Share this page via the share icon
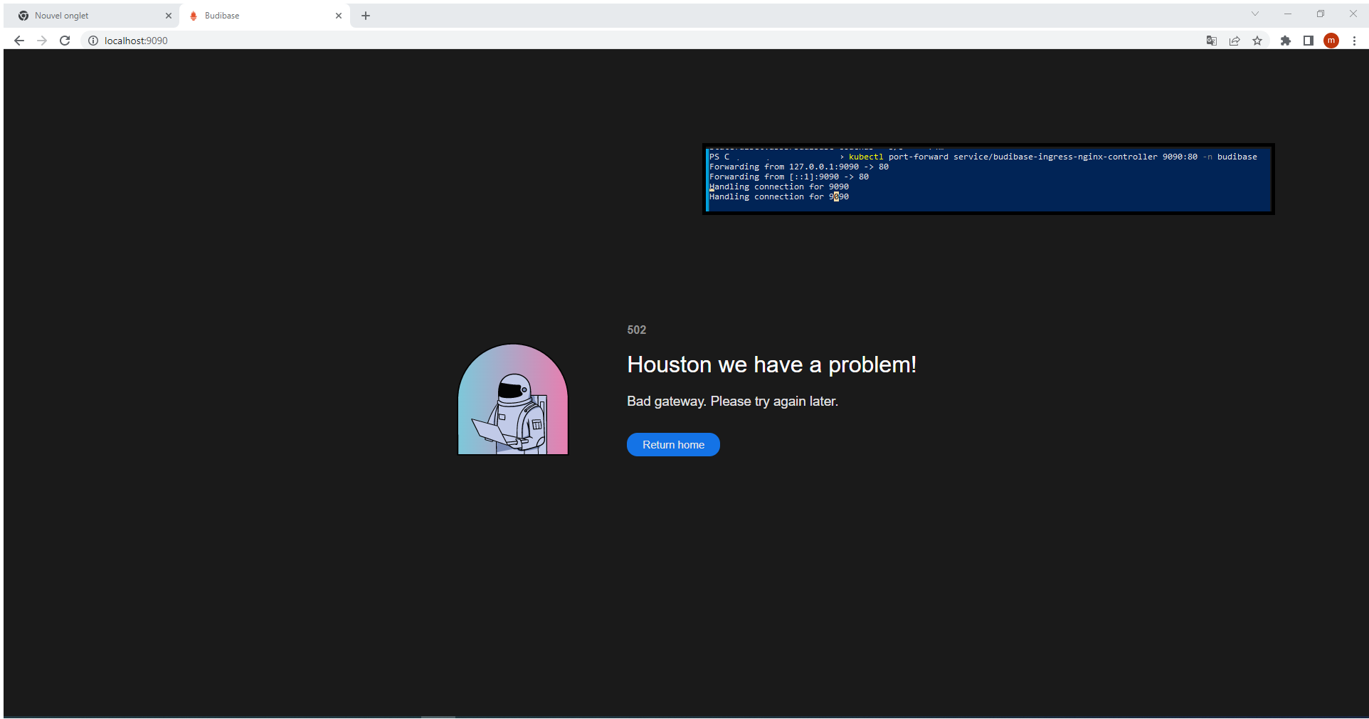The height and width of the screenshot is (719, 1369). (x=1235, y=41)
